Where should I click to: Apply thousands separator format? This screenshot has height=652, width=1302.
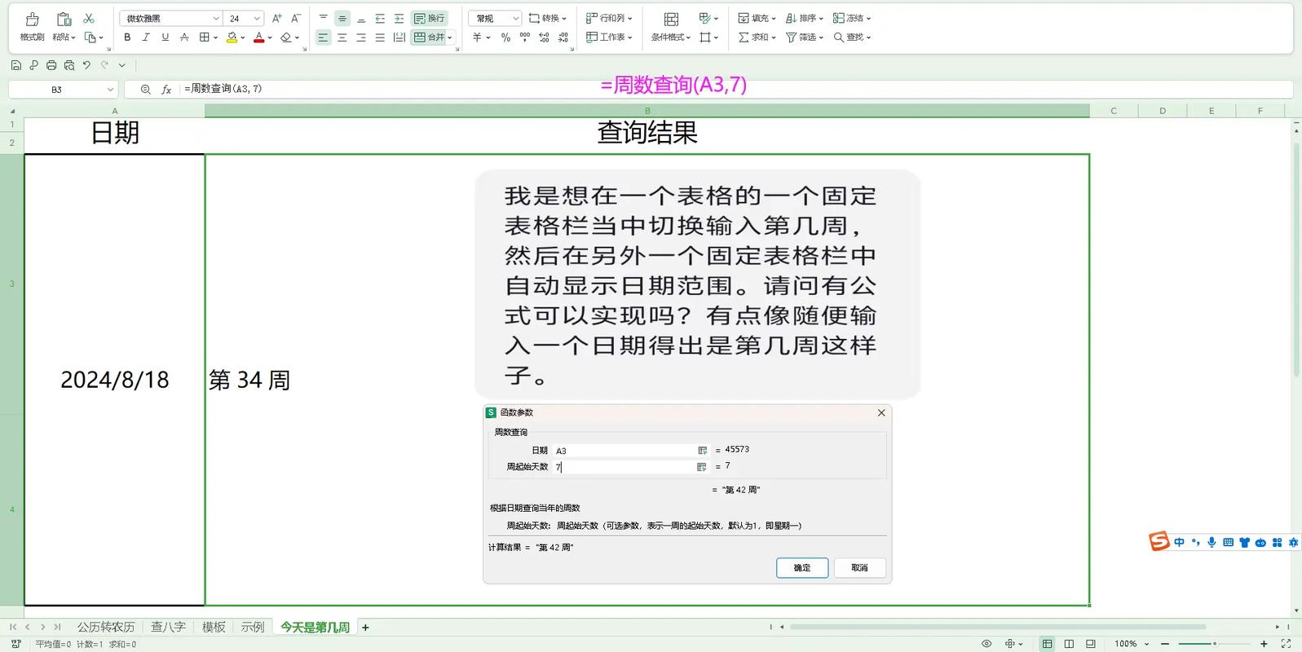coord(524,37)
